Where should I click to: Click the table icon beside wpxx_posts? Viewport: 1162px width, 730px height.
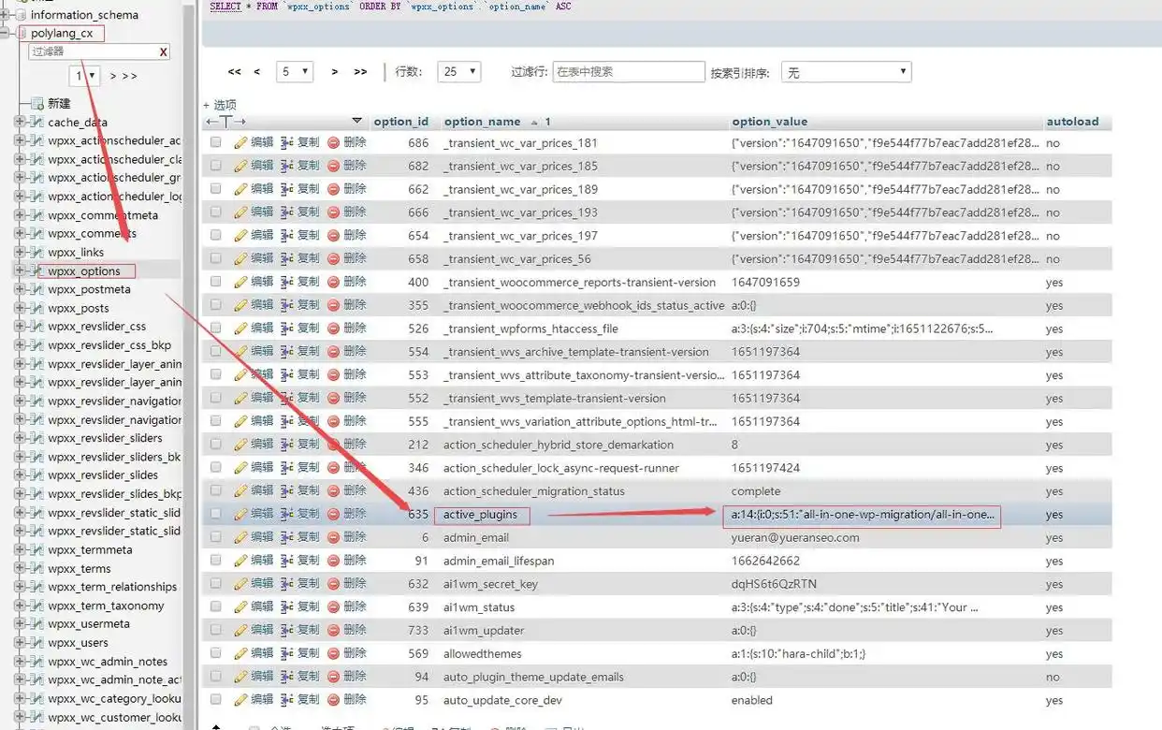36,308
